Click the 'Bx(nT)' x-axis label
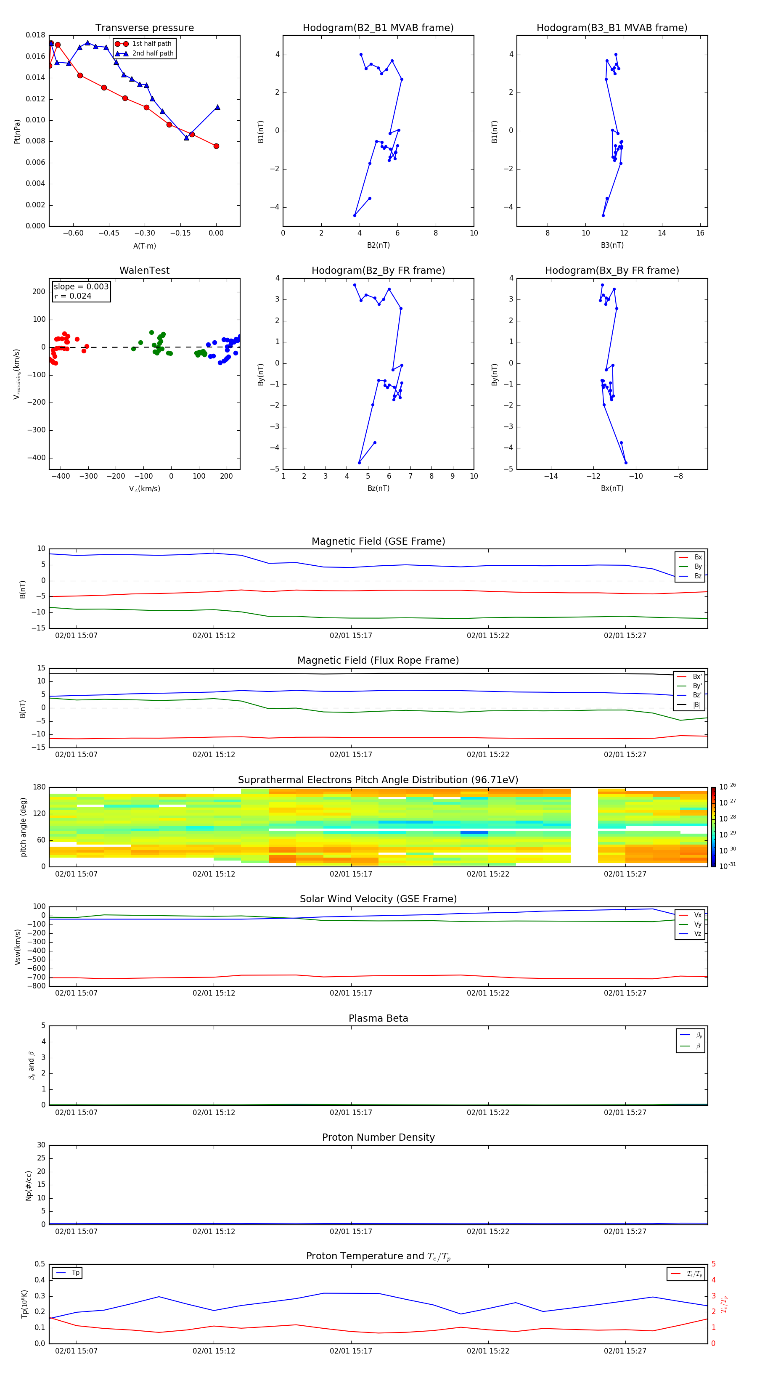Screen dimensions: 757x1388 [x=612, y=489]
